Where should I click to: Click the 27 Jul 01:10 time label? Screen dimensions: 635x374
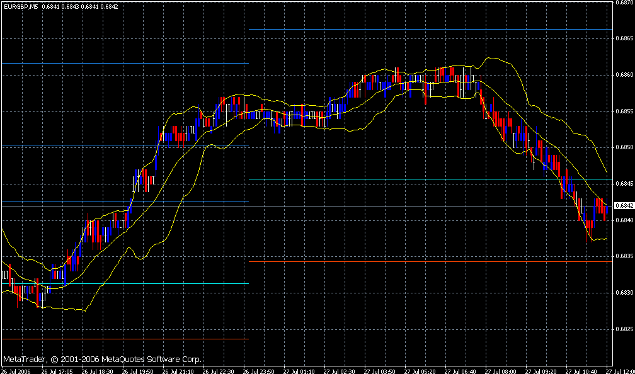297,371
